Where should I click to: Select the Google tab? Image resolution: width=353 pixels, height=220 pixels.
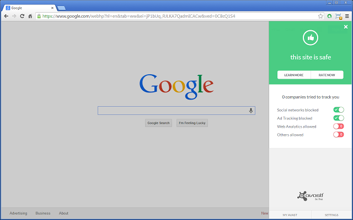click(29, 8)
